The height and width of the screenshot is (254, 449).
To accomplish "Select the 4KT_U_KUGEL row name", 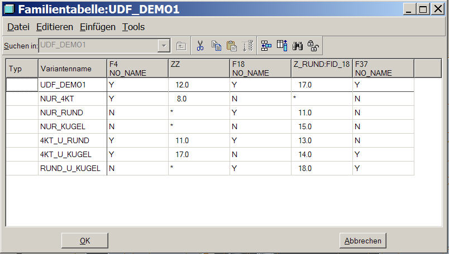I will 73,154.
